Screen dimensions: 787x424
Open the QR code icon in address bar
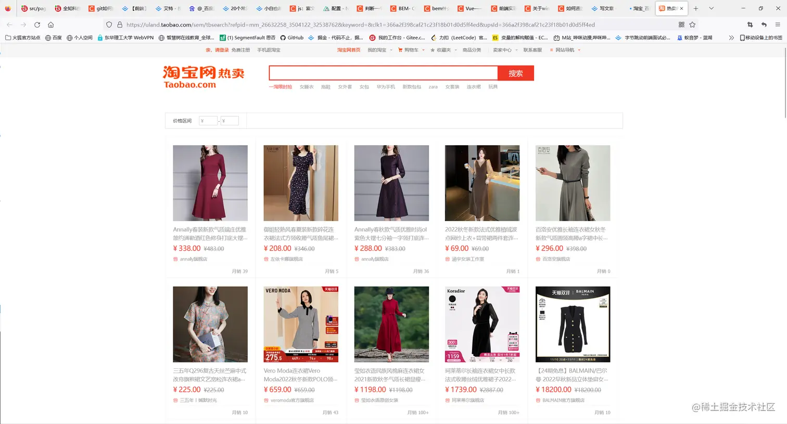(681, 24)
